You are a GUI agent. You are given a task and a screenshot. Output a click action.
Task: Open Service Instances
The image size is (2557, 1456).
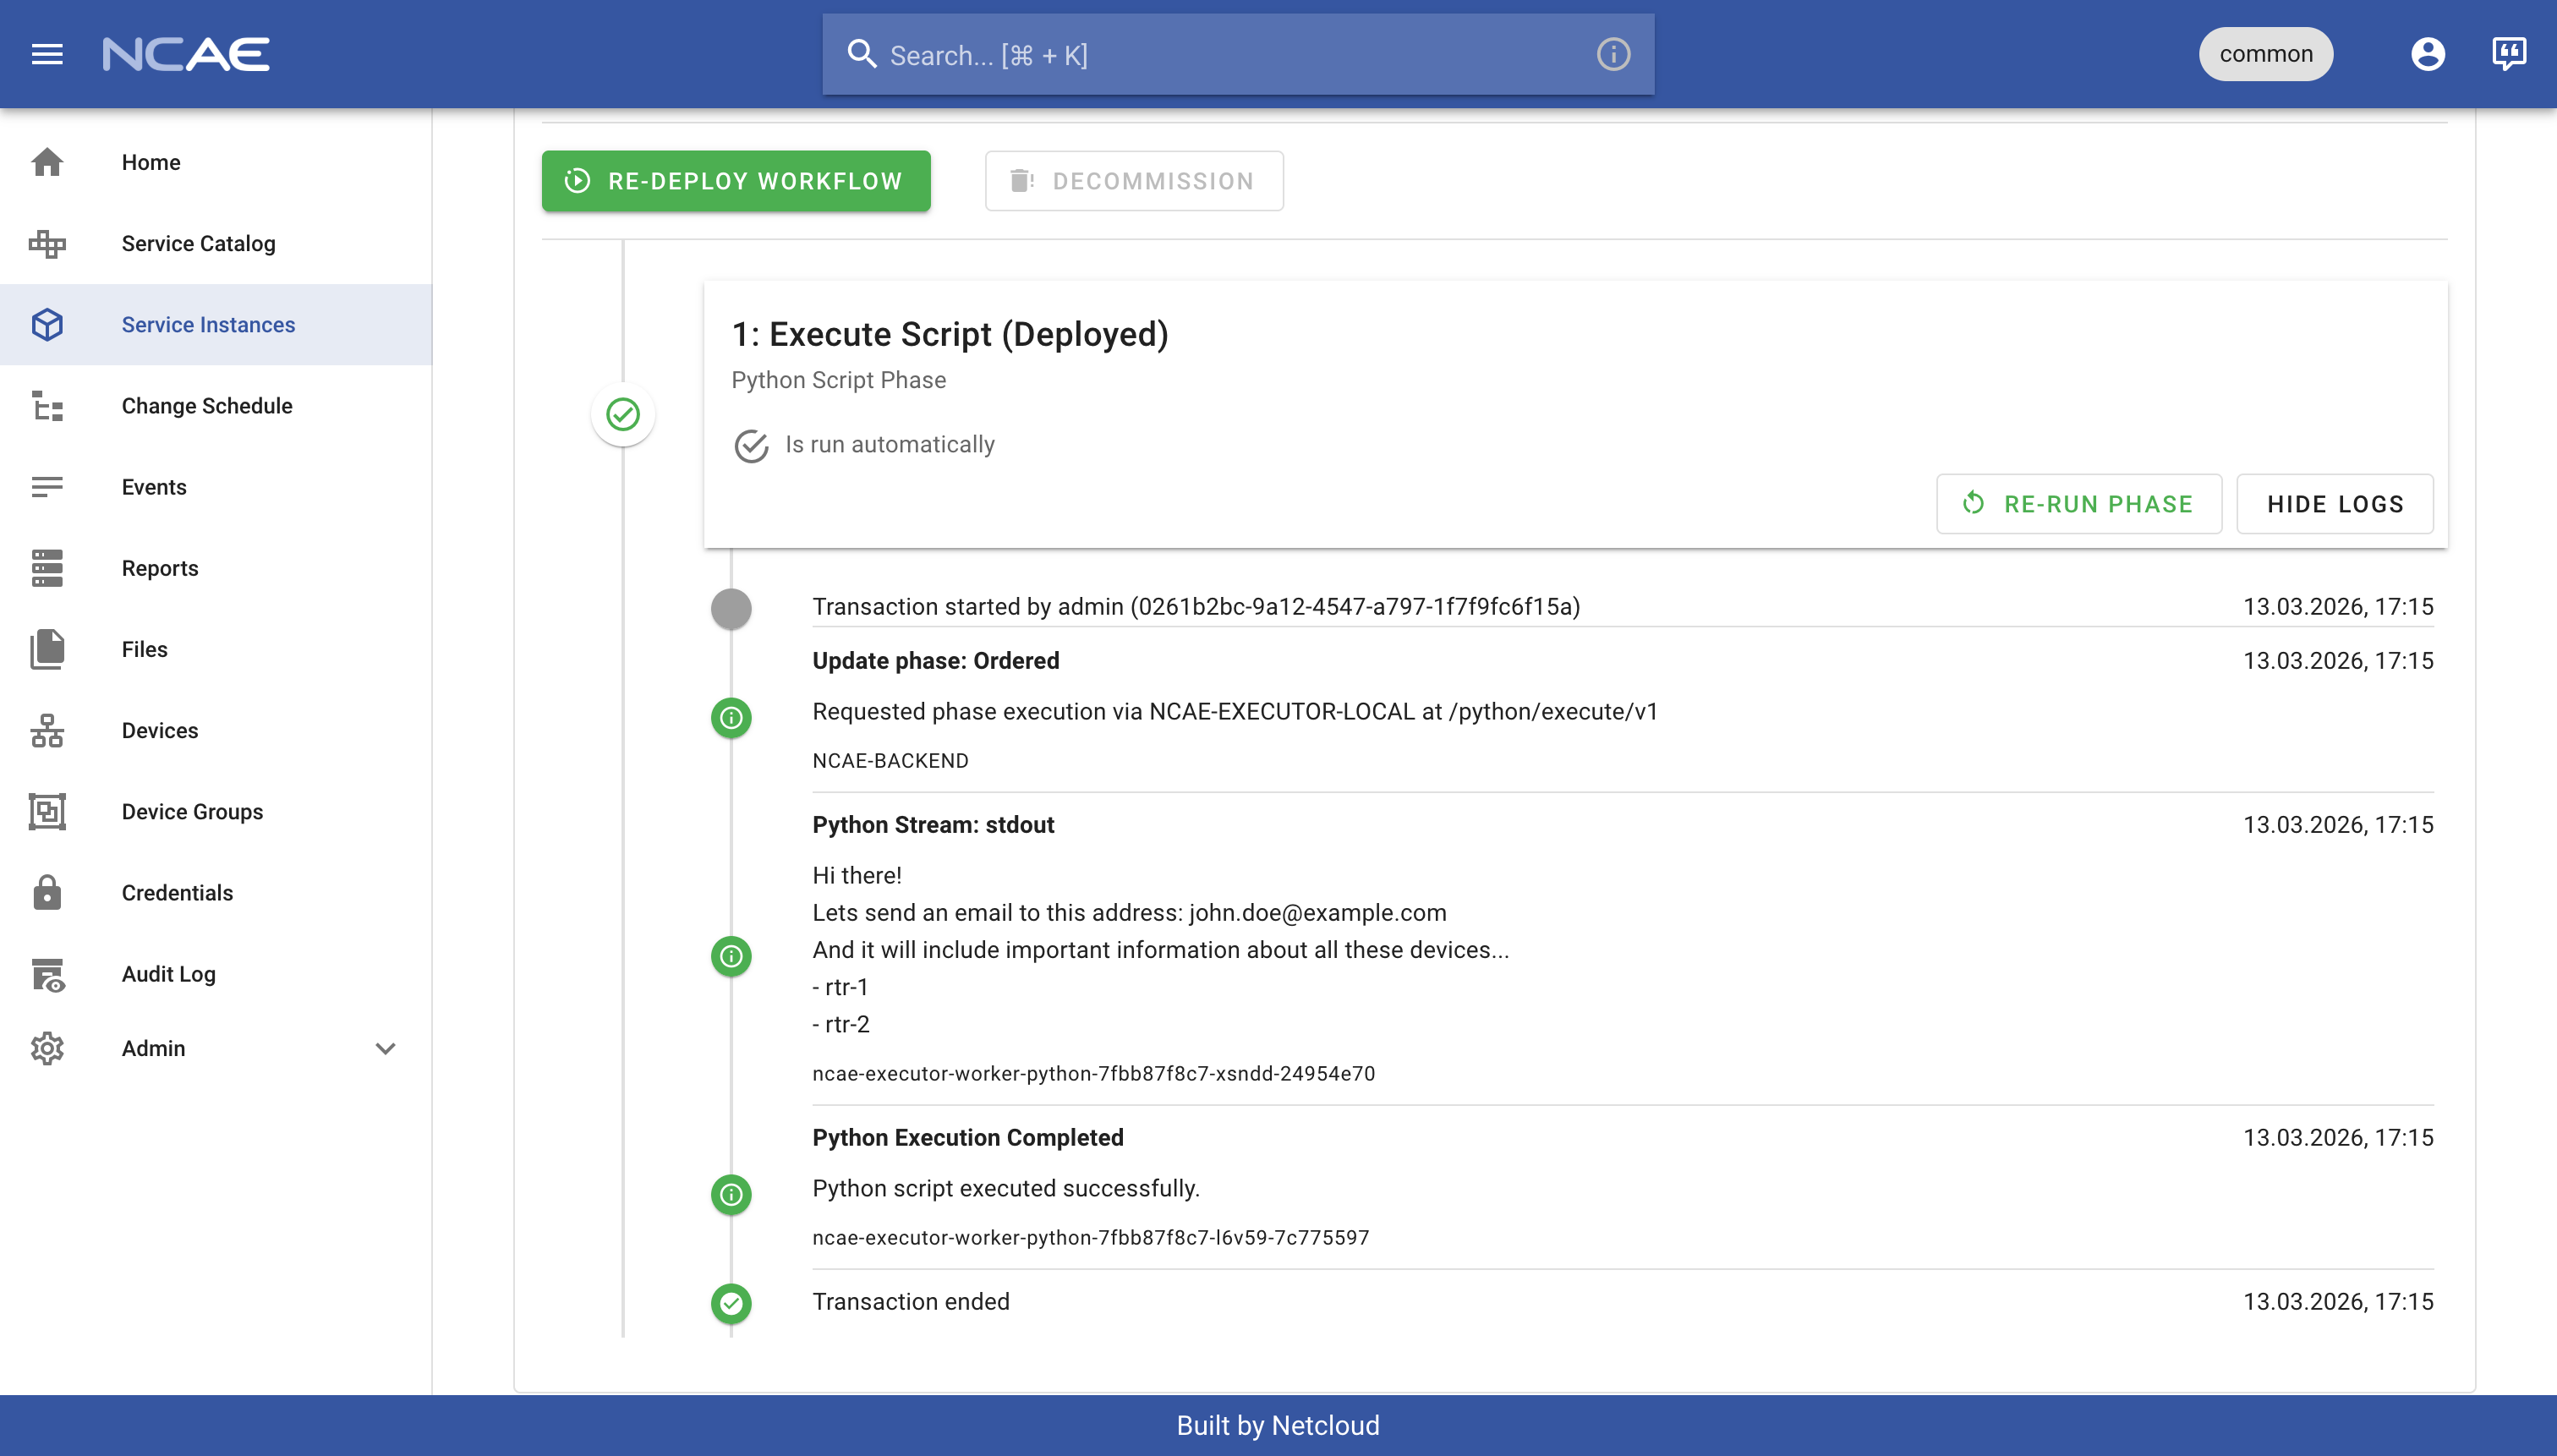tap(216, 324)
